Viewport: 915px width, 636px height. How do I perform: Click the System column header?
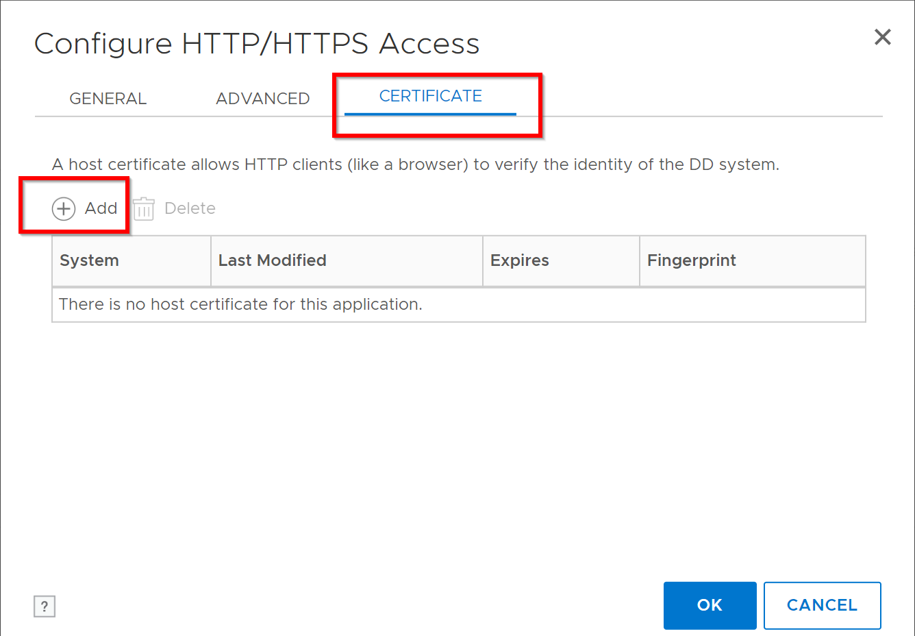tap(89, 260)
